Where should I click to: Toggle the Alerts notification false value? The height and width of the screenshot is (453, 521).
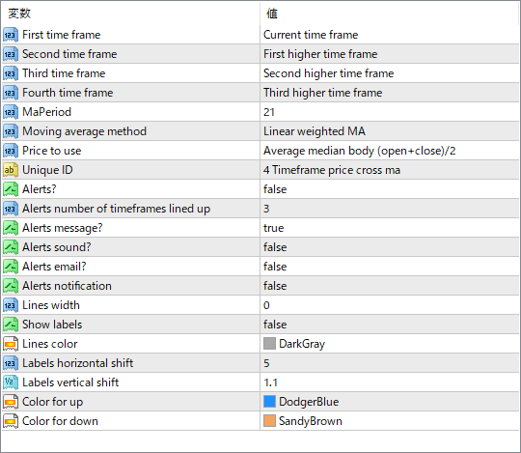[390, 286]
